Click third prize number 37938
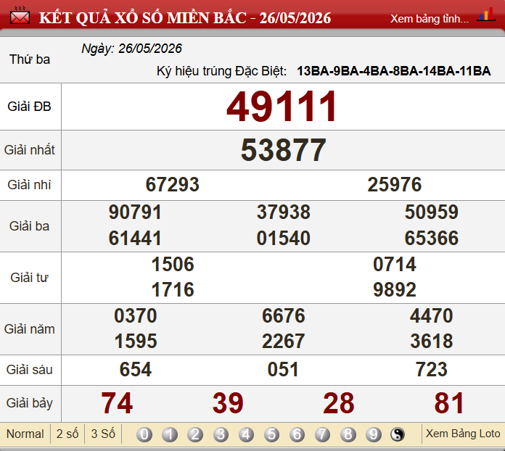The height and width of the screenshot is (451, 505). click(284, 212)
